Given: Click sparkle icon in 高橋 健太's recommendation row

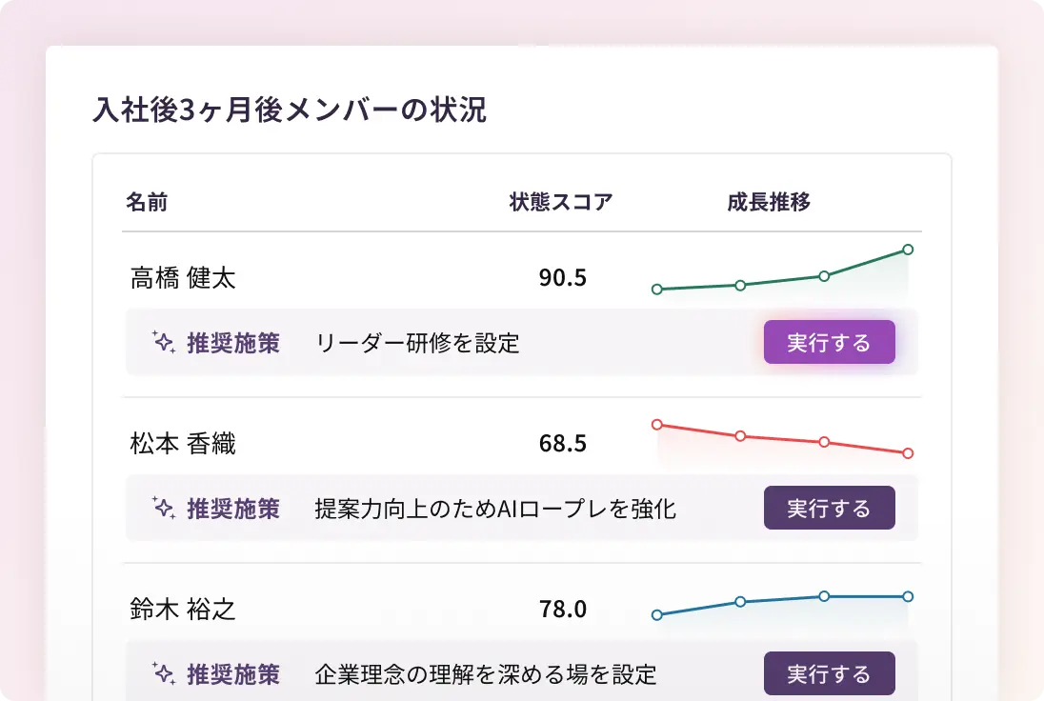Looking at the screenshot, I should pyautogui.click(x=164, y=343).
